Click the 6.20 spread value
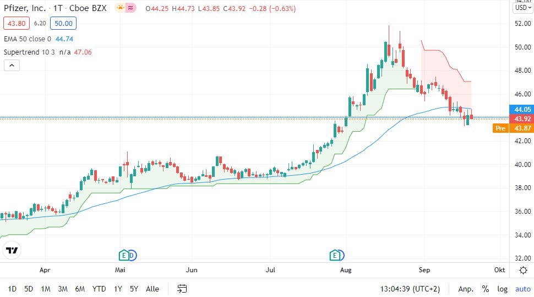 click(40, 23)
